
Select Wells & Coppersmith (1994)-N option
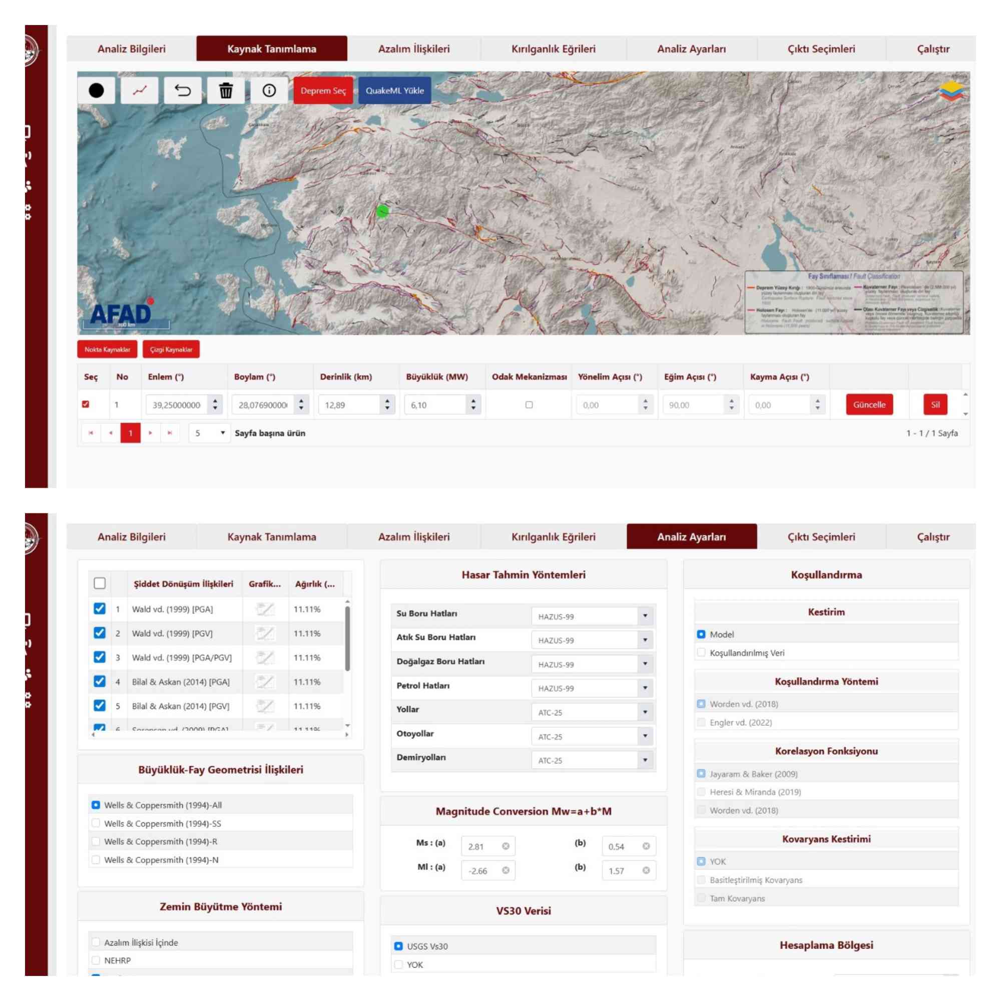96,859
